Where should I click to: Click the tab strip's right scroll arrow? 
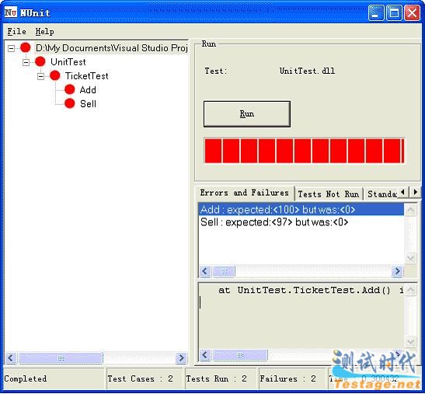pos(415,192)
